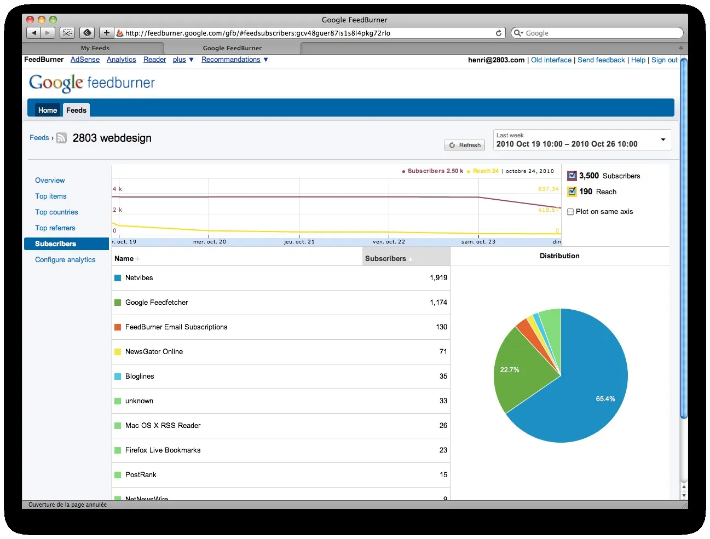Screen dimensions: 710x539
Task: Select the My Feeds browser tab
Action: [95, 48]
